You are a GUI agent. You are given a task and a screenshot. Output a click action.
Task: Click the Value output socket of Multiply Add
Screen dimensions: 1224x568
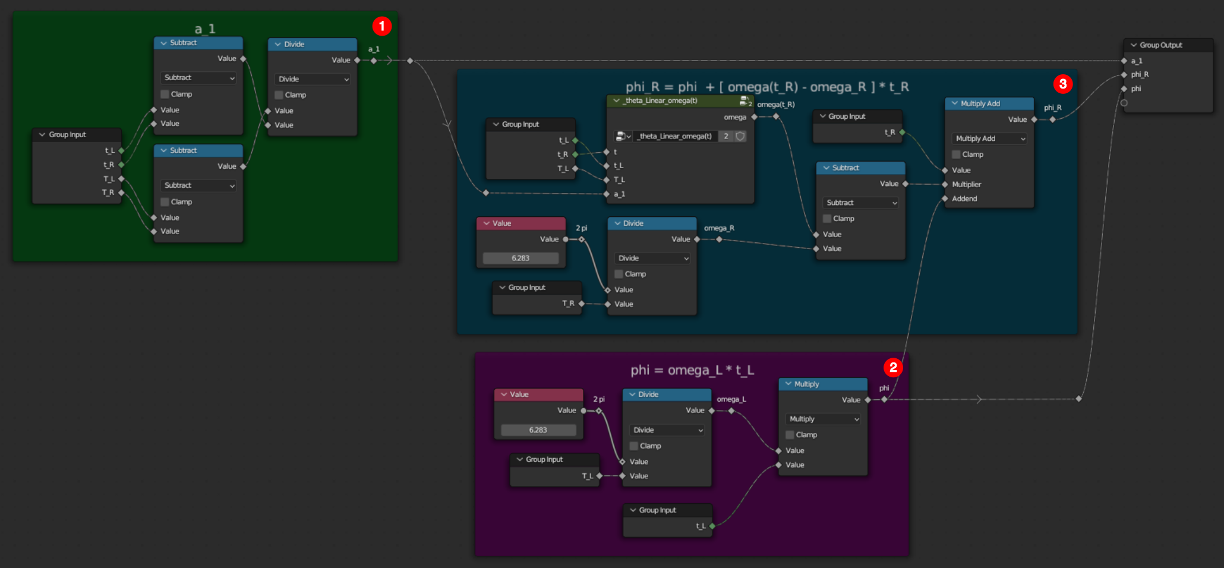tap(1034, 119)
